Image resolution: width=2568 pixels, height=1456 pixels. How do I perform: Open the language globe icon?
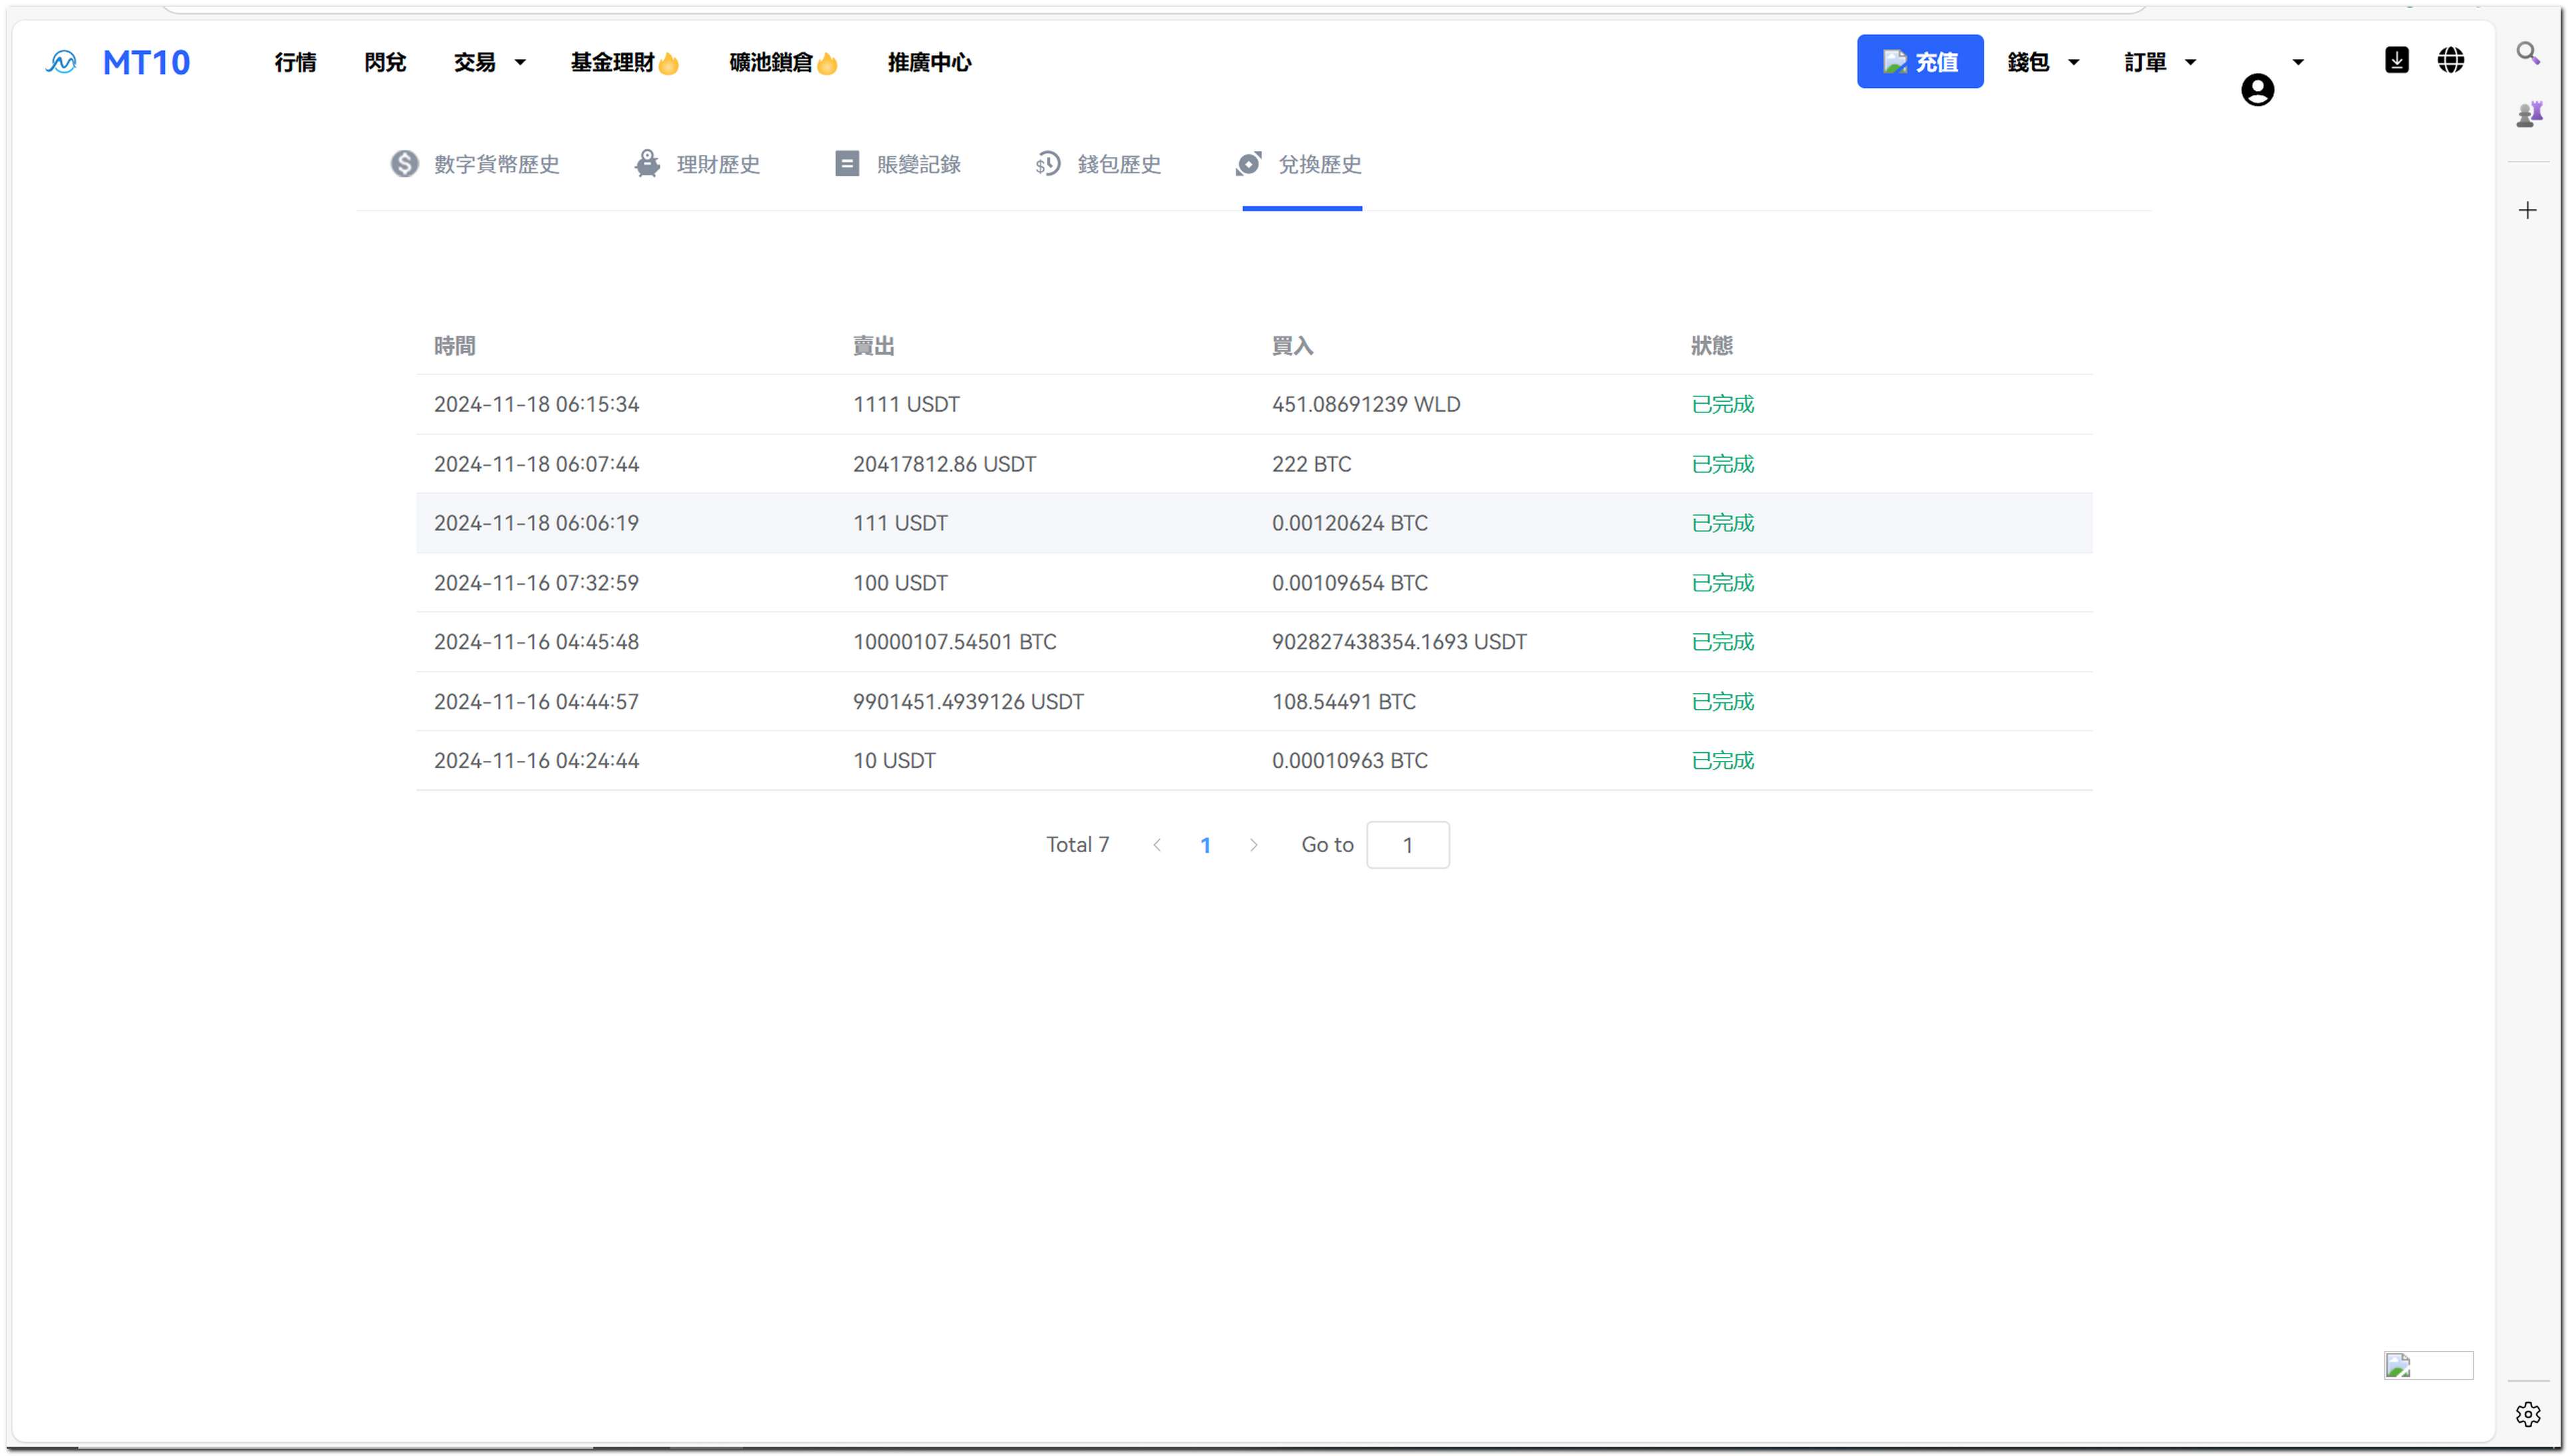[x=2449, y=60]
